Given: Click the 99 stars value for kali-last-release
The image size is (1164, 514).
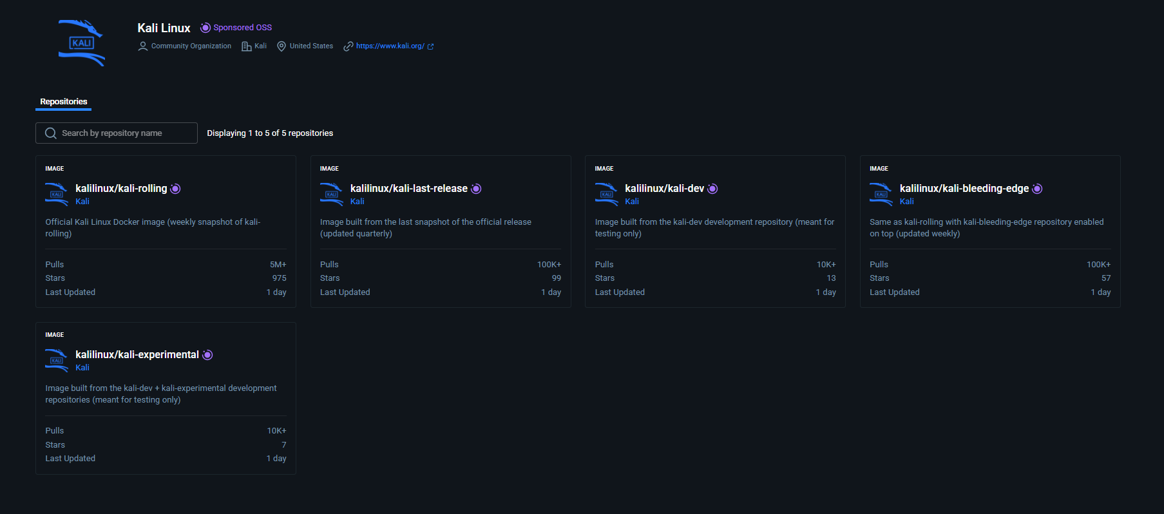Looking at the screenshot, I should tap(557, 278).
